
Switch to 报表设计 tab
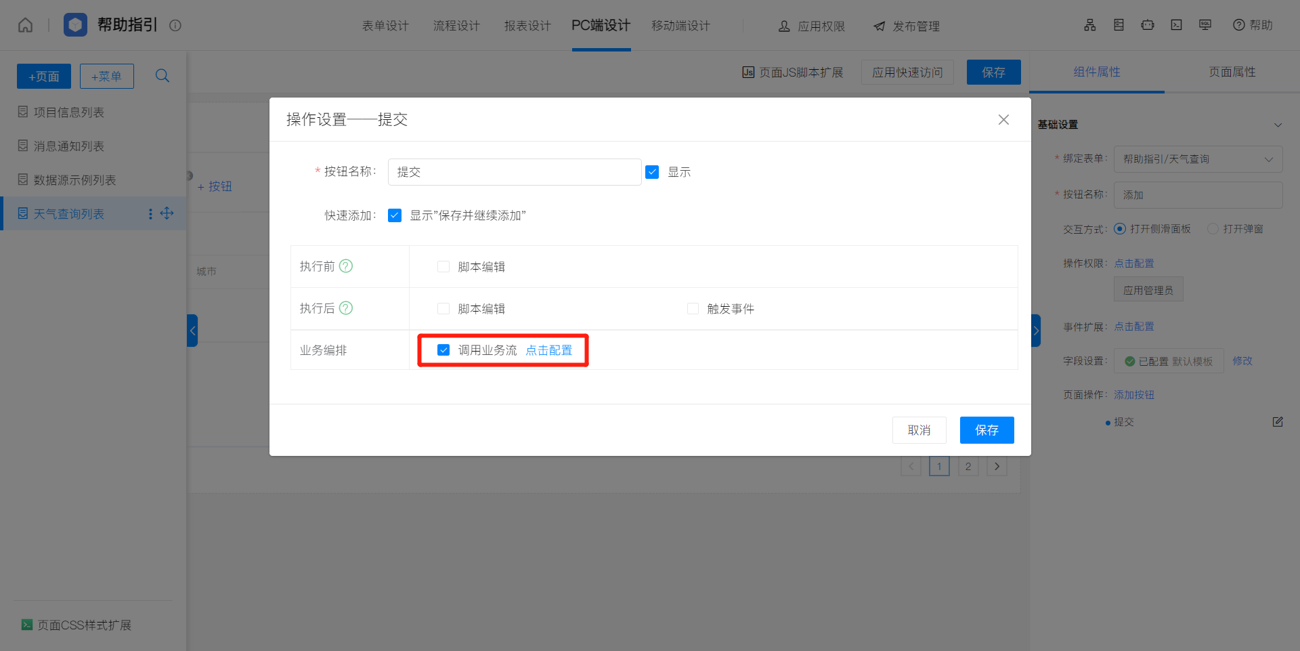tap(527, 26)
